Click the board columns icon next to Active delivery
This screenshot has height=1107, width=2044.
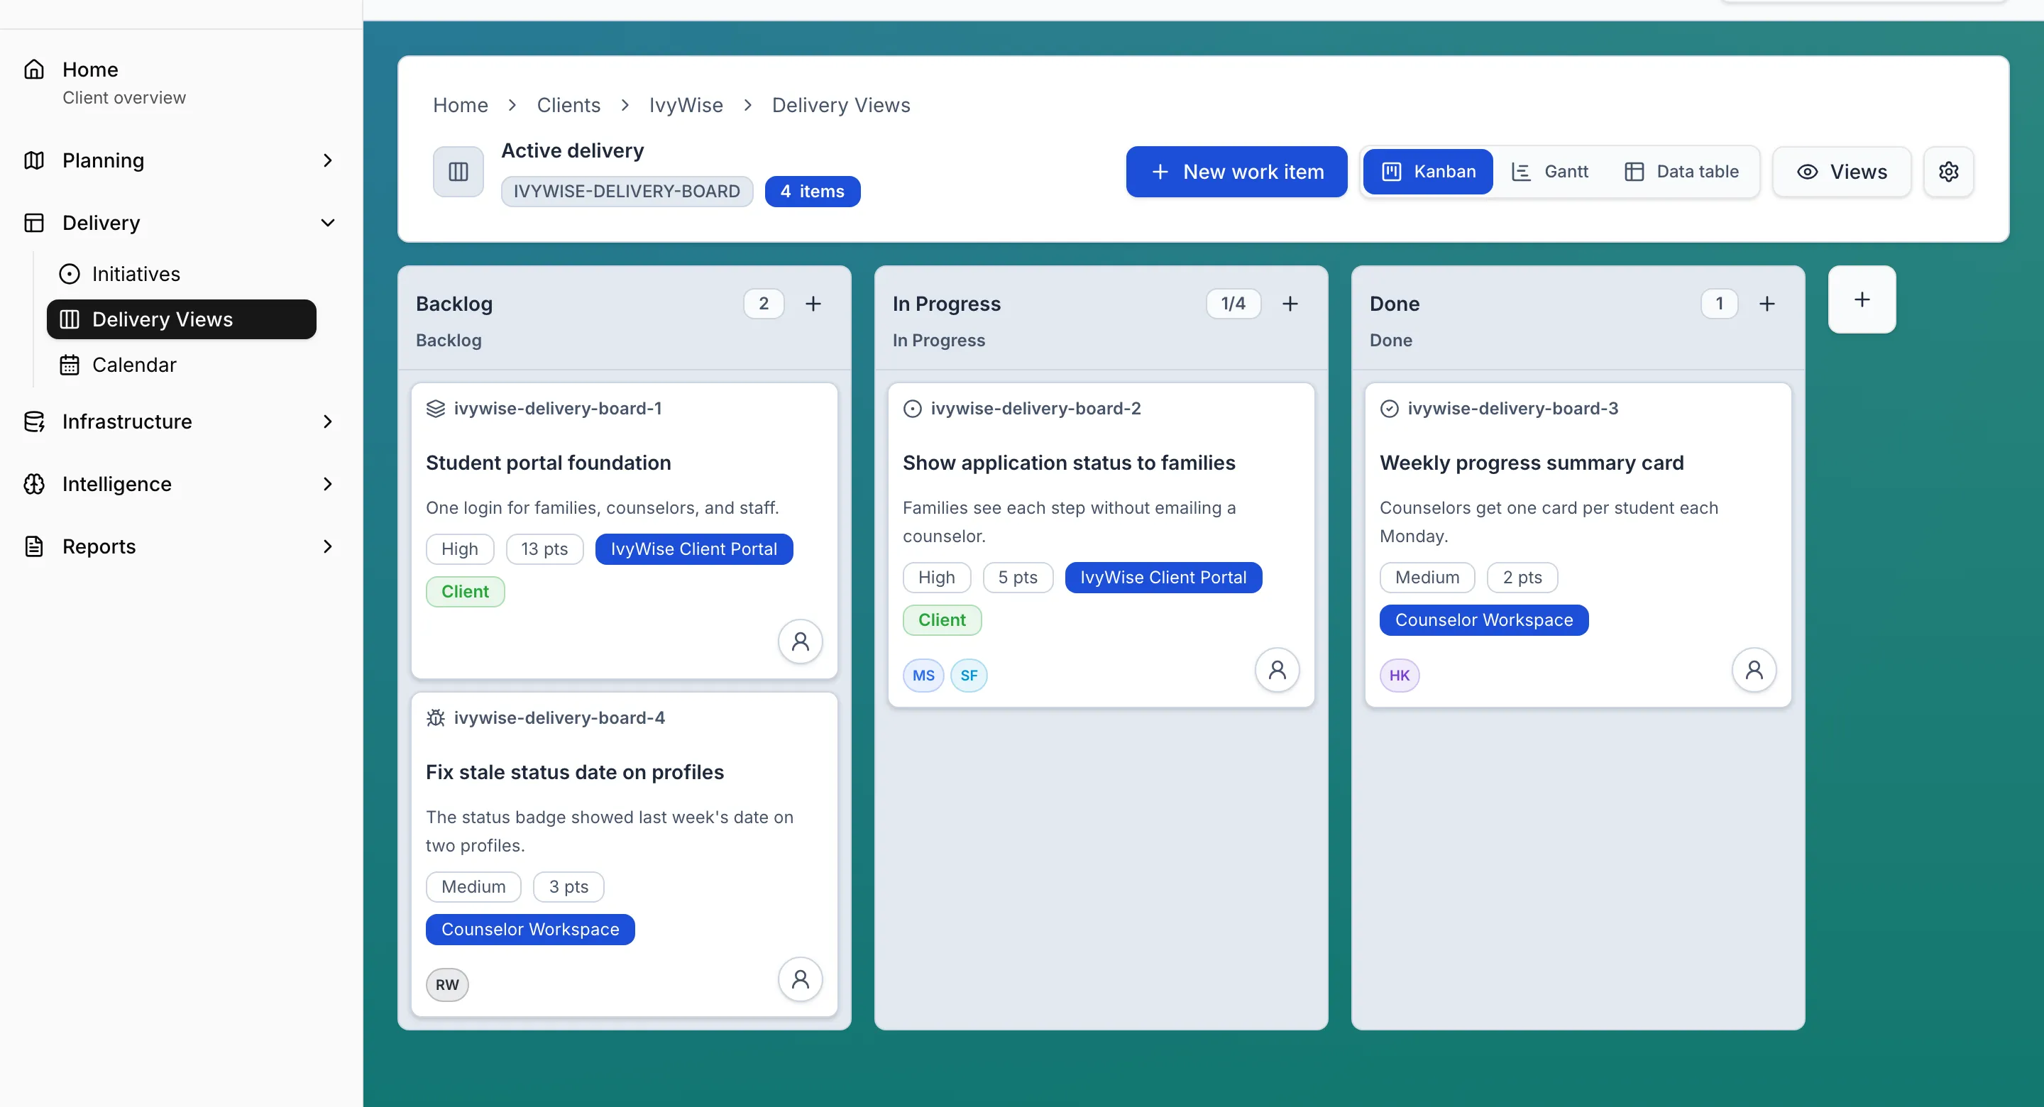458,172
